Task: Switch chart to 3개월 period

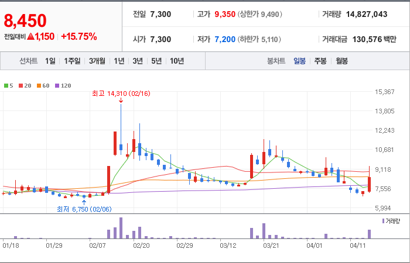Action: tap(97, 61)
